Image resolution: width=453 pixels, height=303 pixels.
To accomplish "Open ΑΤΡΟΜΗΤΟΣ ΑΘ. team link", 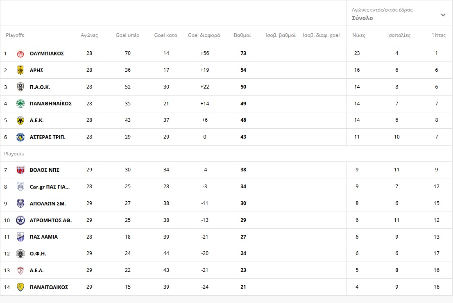I will click(x=50, y=220).
